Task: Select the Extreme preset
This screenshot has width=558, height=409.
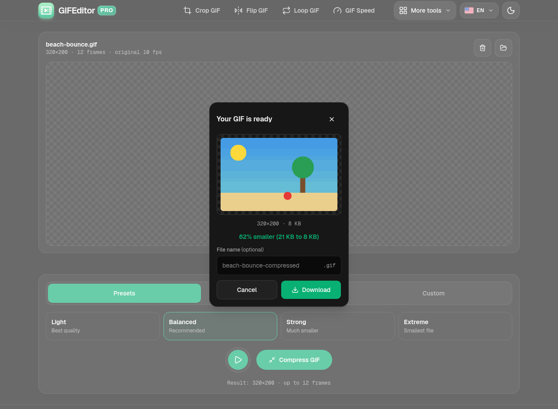Action: [455, 326]
